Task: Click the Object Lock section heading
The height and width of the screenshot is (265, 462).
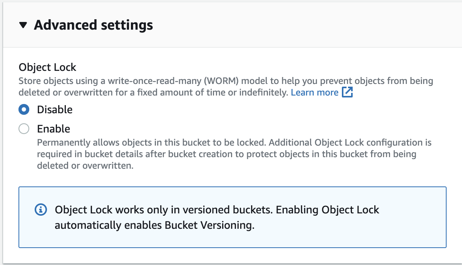Action: pyautogui.click(x=48, y=67)
